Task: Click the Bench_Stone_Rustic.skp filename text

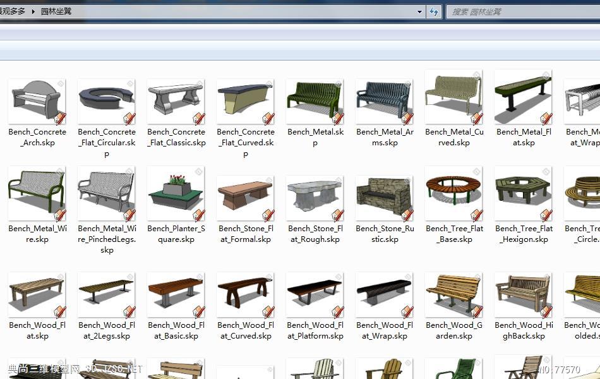Action: 385,234
